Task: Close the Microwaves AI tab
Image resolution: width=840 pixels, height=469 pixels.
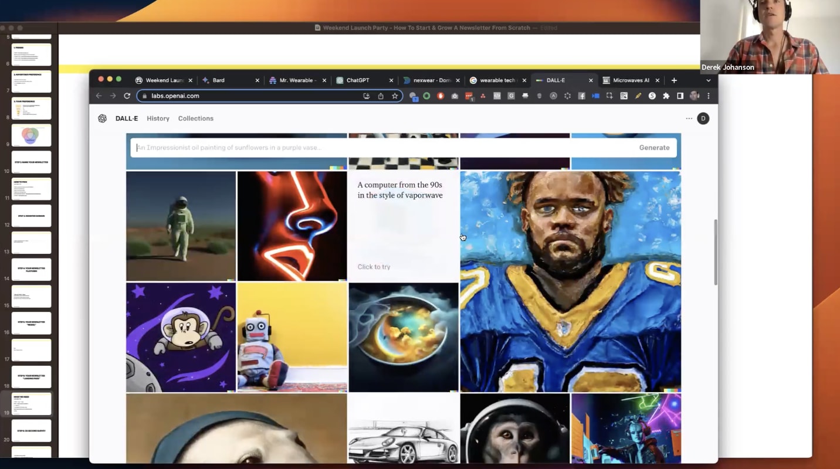Action: click(658, 80)
